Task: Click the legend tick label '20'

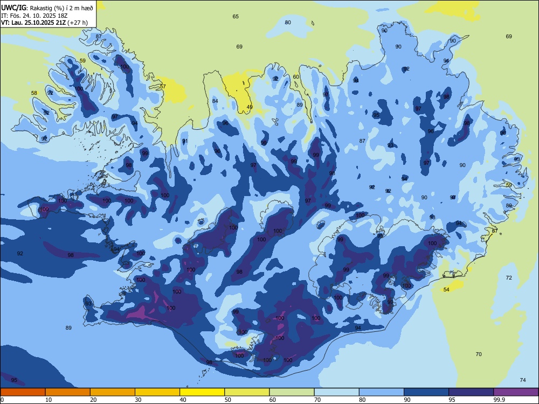Action: 93,400
